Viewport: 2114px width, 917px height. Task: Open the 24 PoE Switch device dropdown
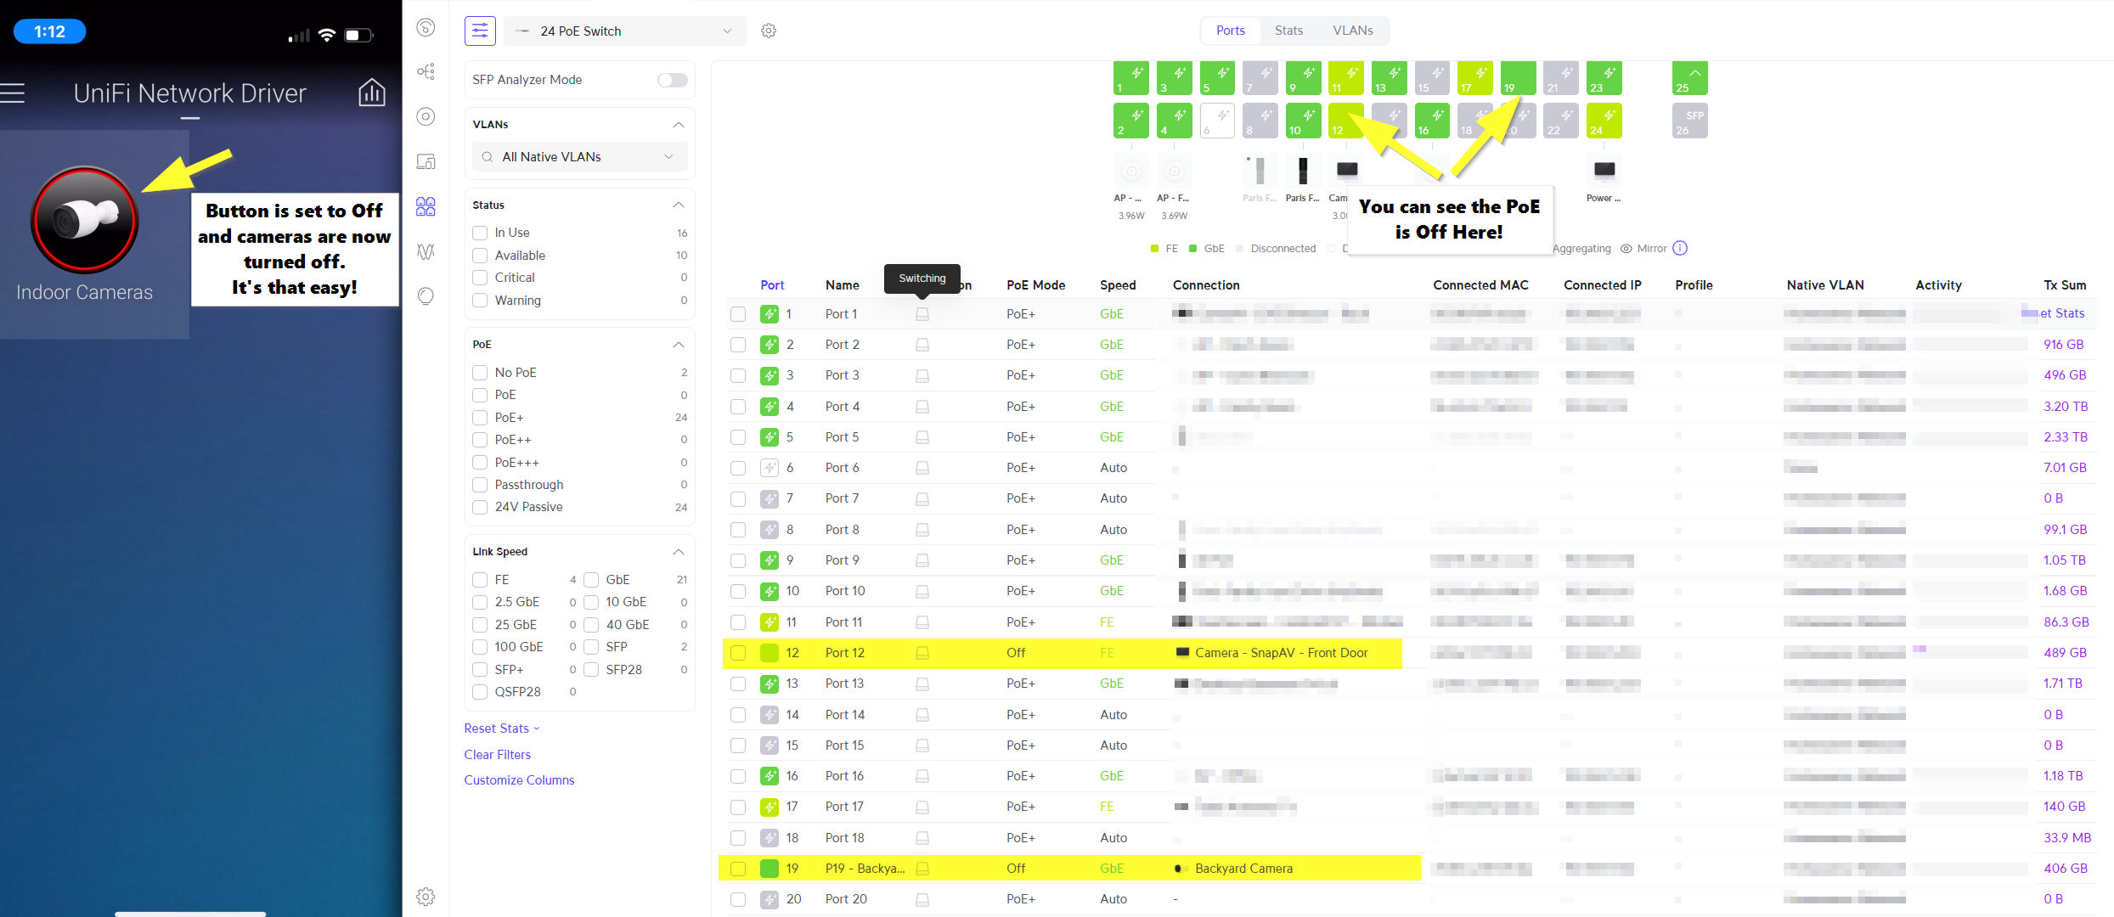point(624,31)
